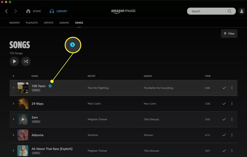Switch to the Recents tab

15,23
